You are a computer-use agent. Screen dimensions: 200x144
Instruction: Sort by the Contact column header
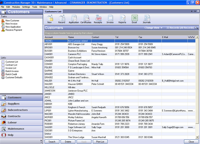coord(103,37)
